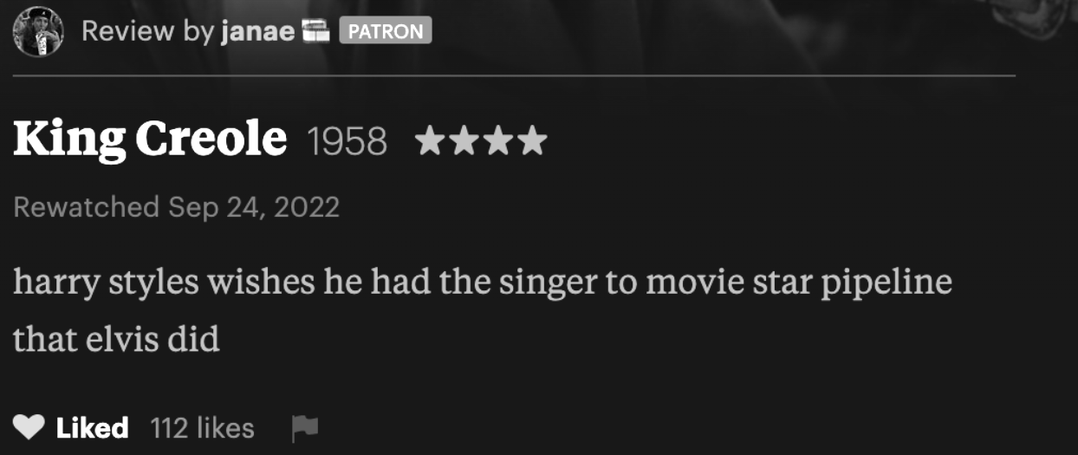Click the second star in the rating

pos(464,140)
